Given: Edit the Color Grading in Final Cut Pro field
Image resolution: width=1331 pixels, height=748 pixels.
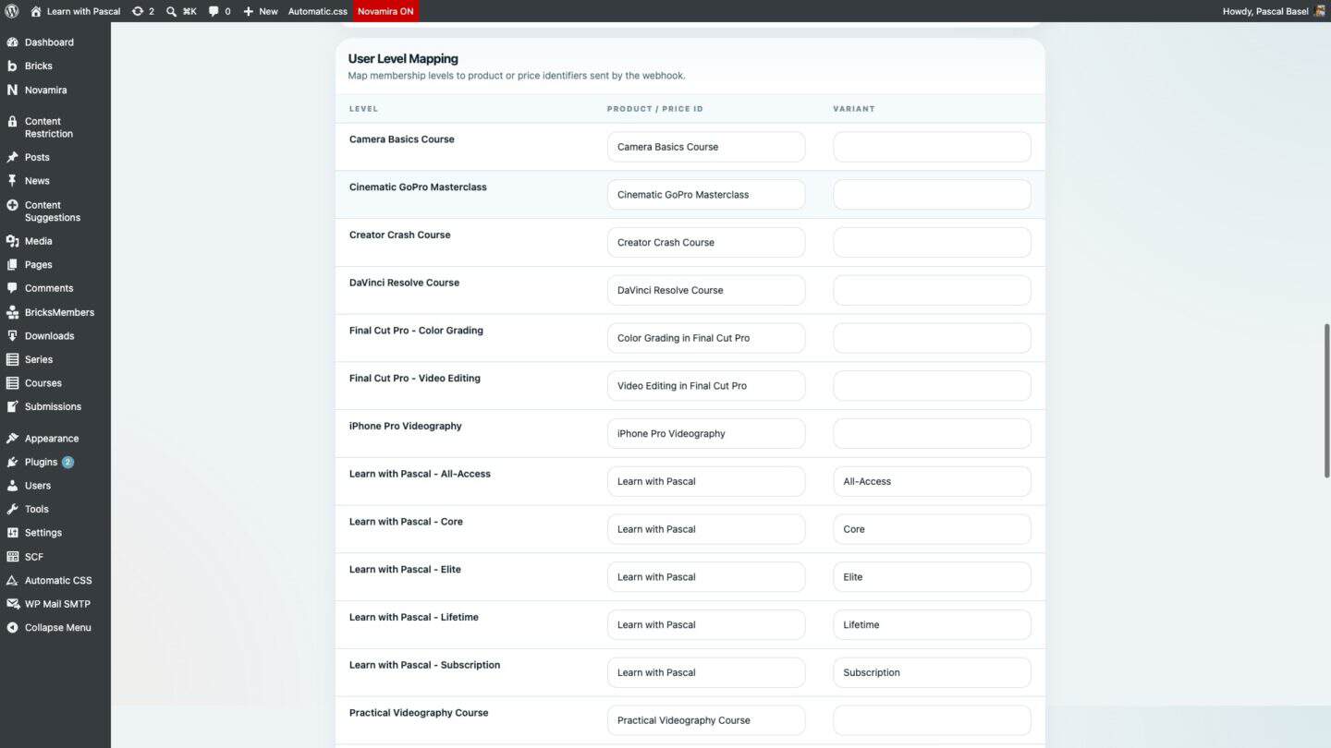Looking at the screenshot, I should coord(706,338).
